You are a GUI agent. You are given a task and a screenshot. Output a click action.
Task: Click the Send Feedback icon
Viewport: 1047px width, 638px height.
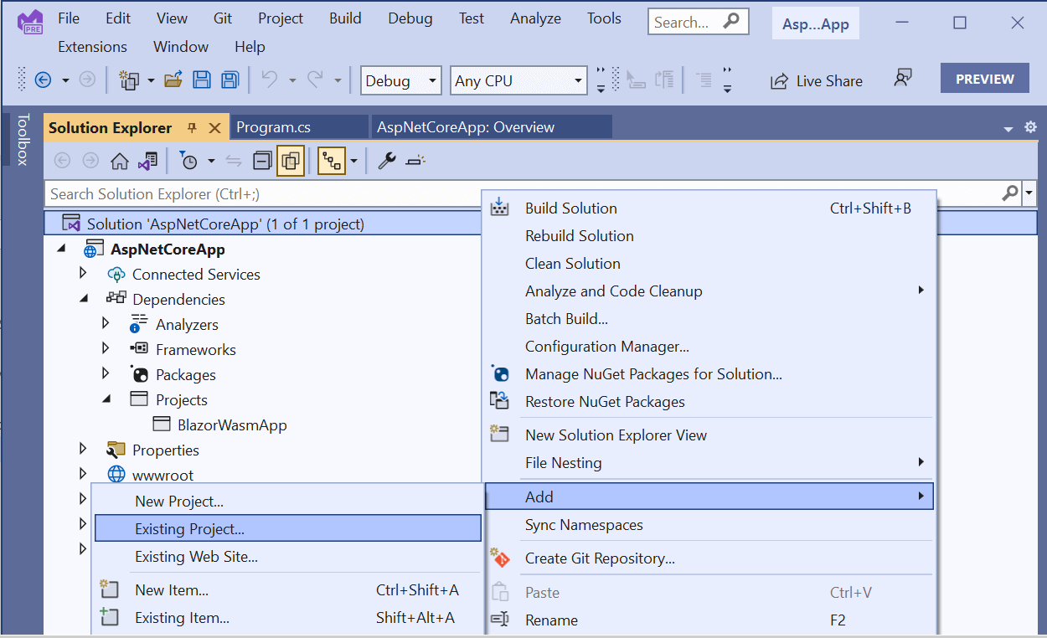click(902, 79)
